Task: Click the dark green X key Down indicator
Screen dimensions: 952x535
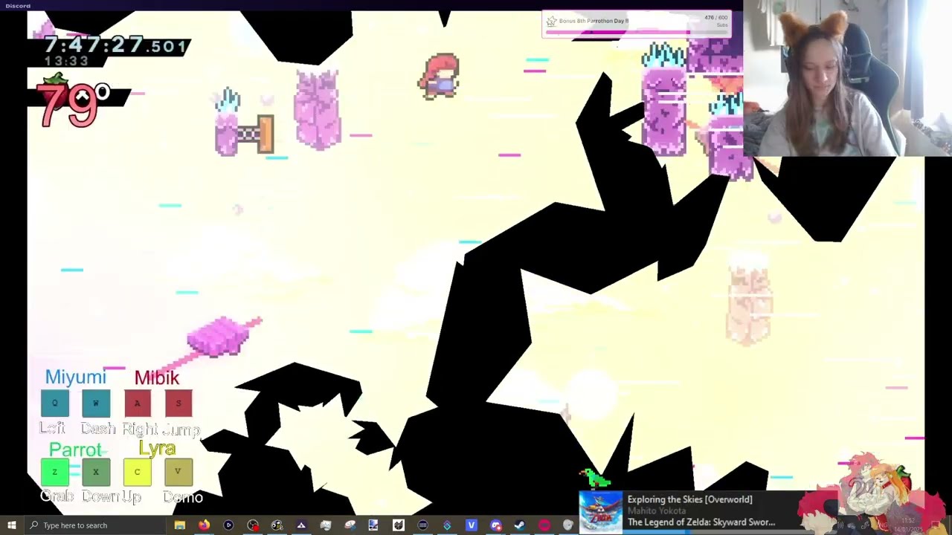Action: coord(95,472)
